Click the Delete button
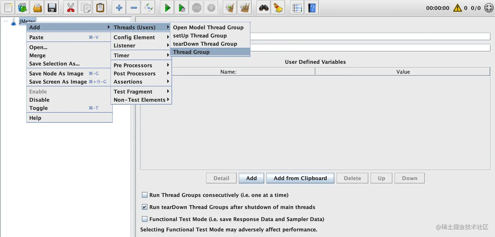This screenshot has height=237, width=495. tap(352, 178)
